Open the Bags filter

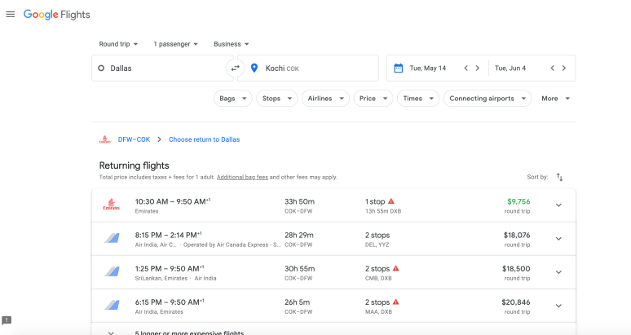(233, 99)
